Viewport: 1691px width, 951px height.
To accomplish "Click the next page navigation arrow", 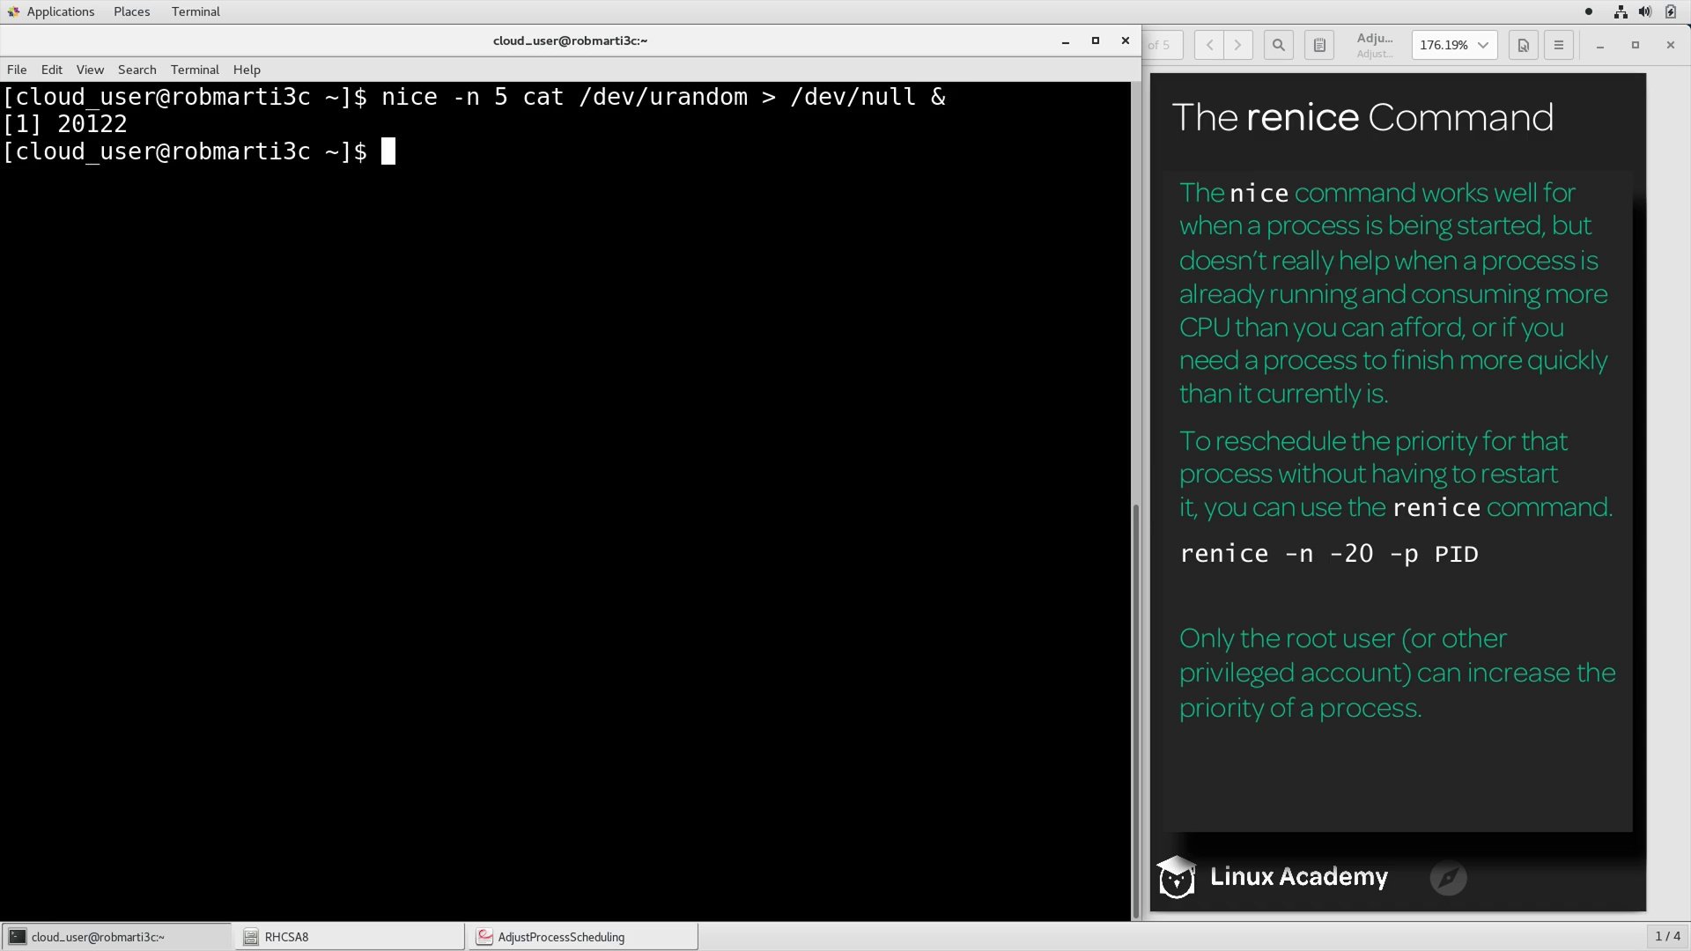I will click(x=1238, y=45).
